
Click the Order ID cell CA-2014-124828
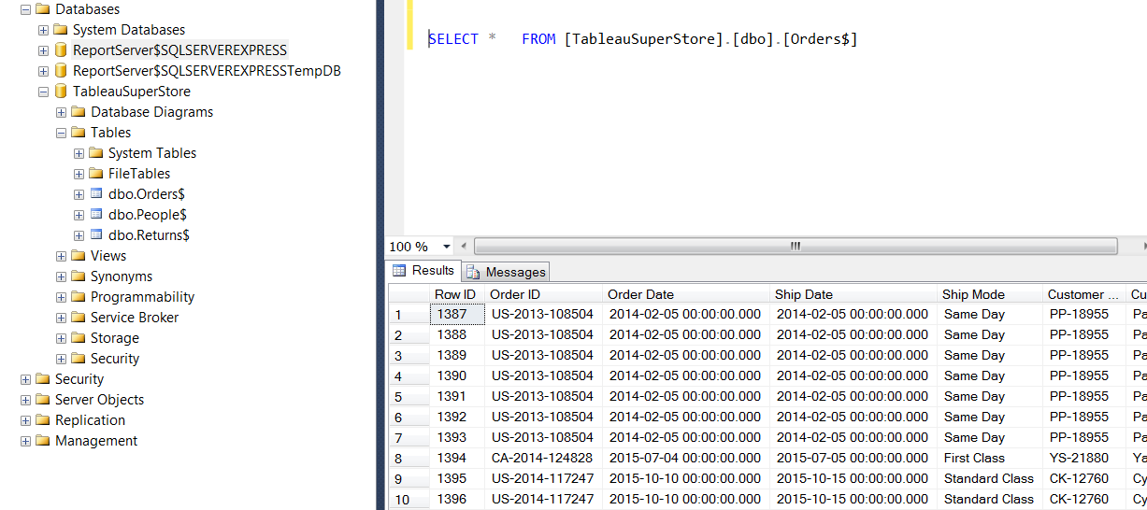coord(542,458)
